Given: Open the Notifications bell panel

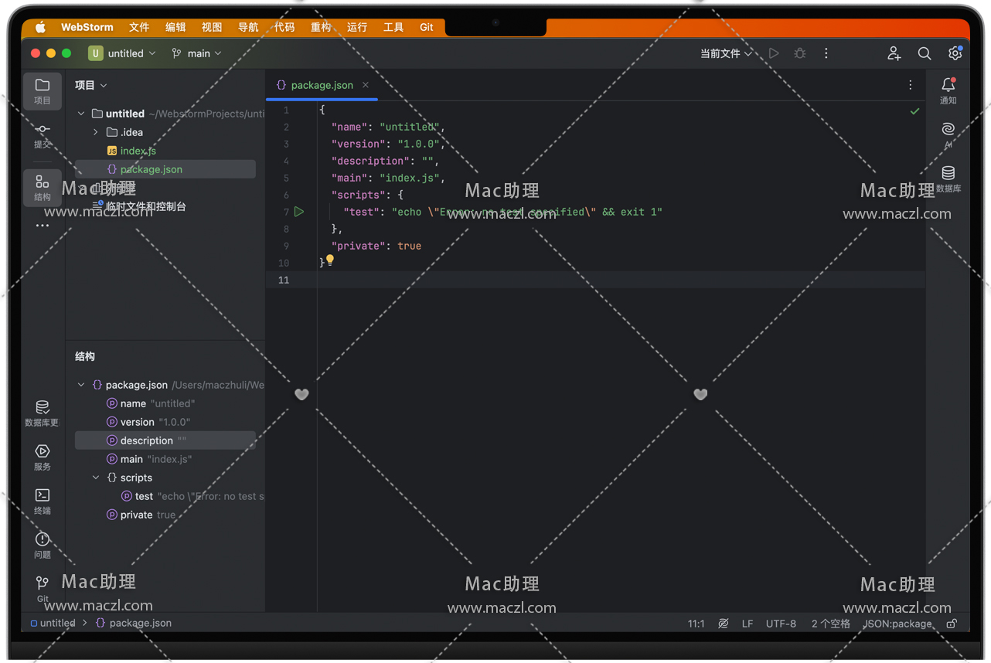Looking at the screenshot, I should pyautogui.click(x=948, y=90).
